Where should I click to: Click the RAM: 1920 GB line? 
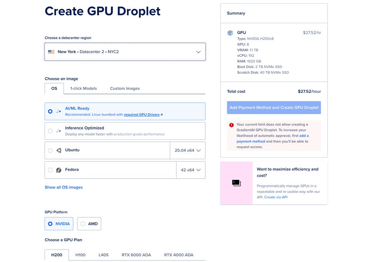pos(249,61)
